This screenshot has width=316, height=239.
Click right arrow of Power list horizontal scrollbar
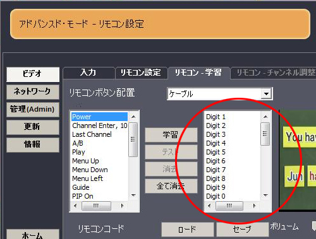[122, 206]
